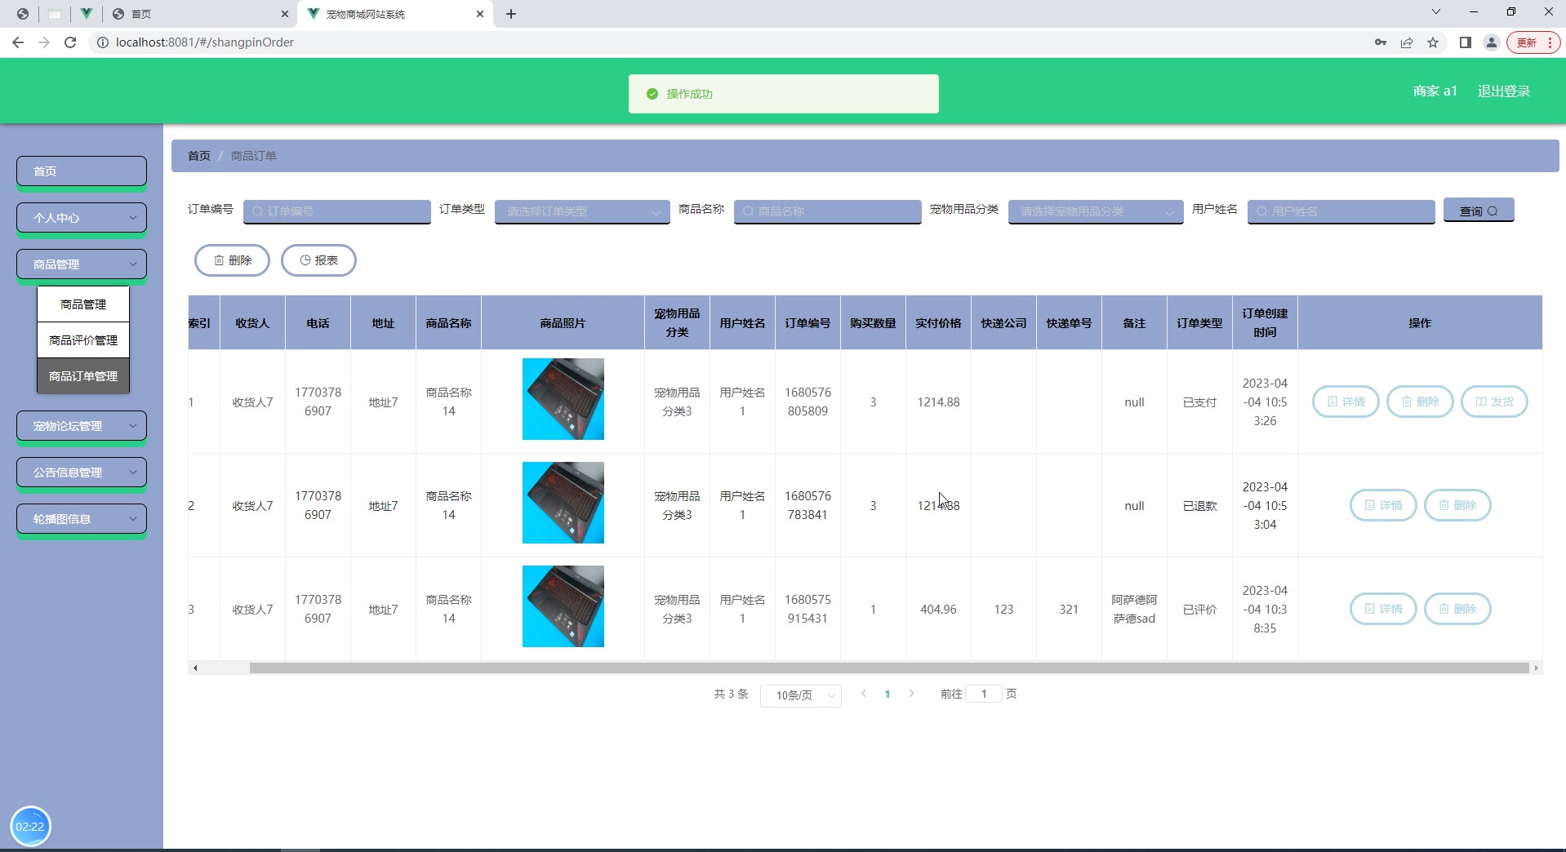1566x852 pixels.
Task: Focus the 用户姓名 search field
Action: [x=1341, y=211]
